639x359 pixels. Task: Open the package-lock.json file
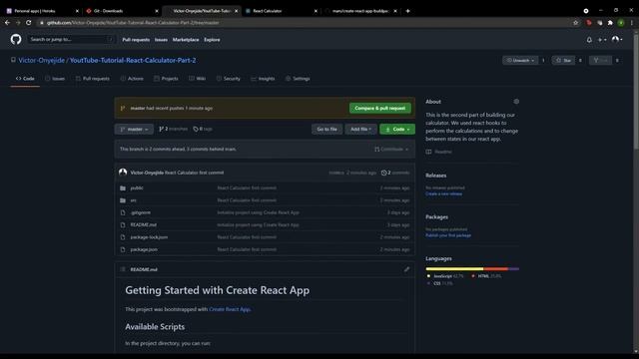click(x=149, y=237)
